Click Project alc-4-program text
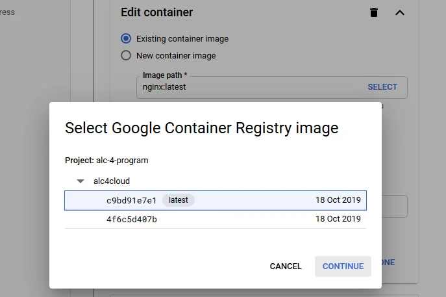Viewport: 446px width, 297px height. pos(106,161)
